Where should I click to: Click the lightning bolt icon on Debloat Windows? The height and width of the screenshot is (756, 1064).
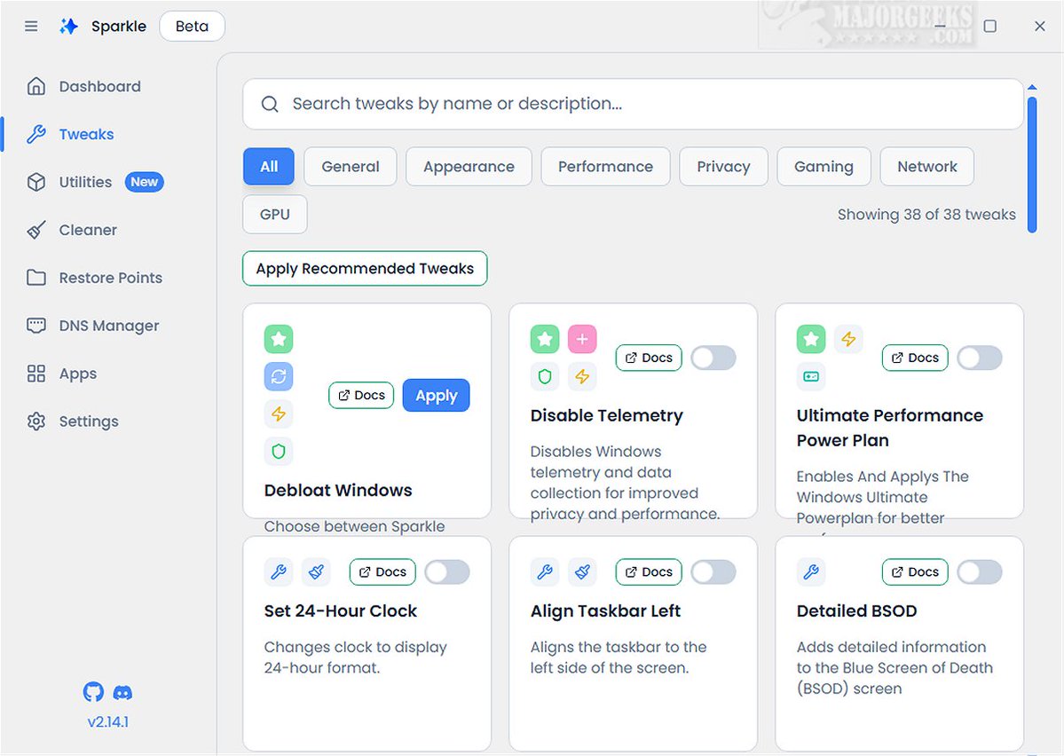279,413
